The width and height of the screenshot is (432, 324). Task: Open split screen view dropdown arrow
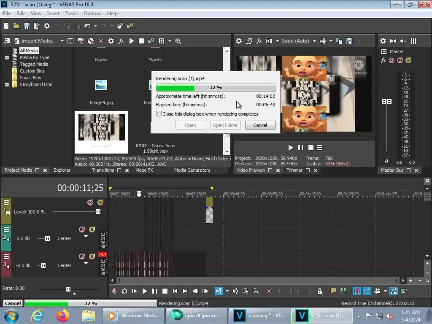pyautogui.click(x=277, y=41)
